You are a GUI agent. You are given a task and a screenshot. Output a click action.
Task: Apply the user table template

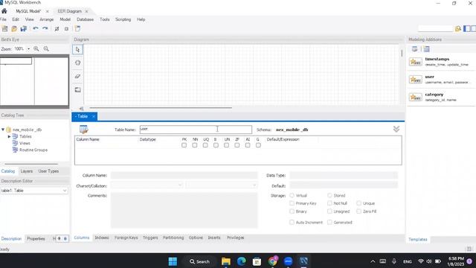tap(442, 80)
